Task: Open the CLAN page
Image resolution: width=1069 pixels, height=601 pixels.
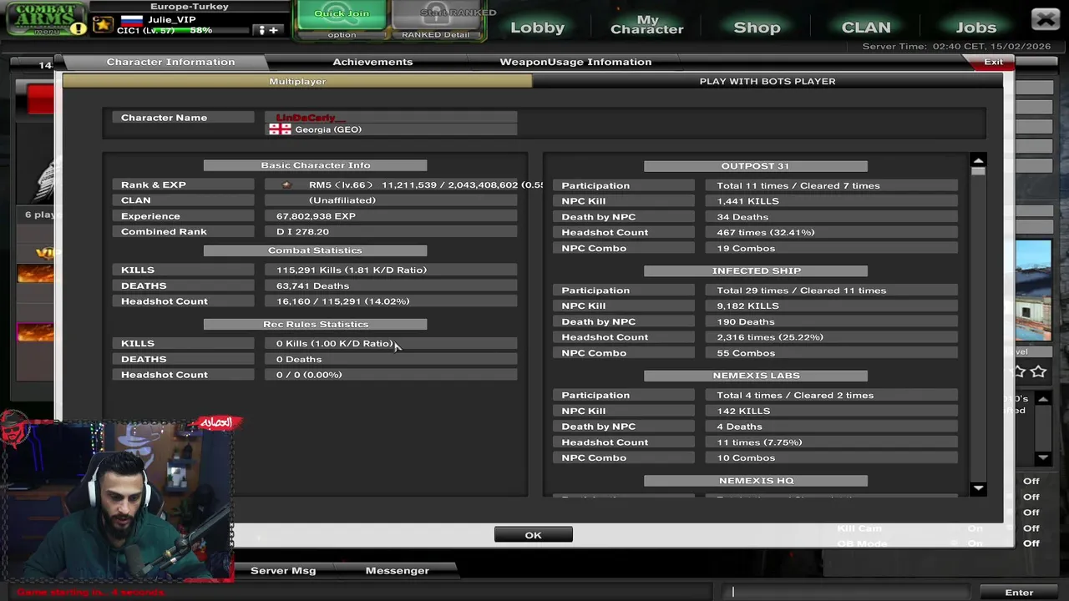Action: point(866,28)
